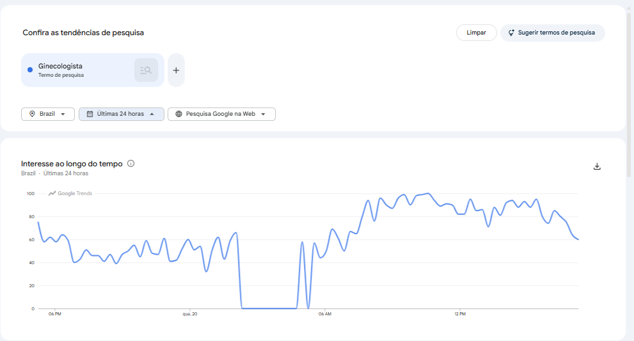Collapse the Últimas 24 horas dropdown
Image resolution: width=634 pixels, height=341 pixels.
click(122, 114)
